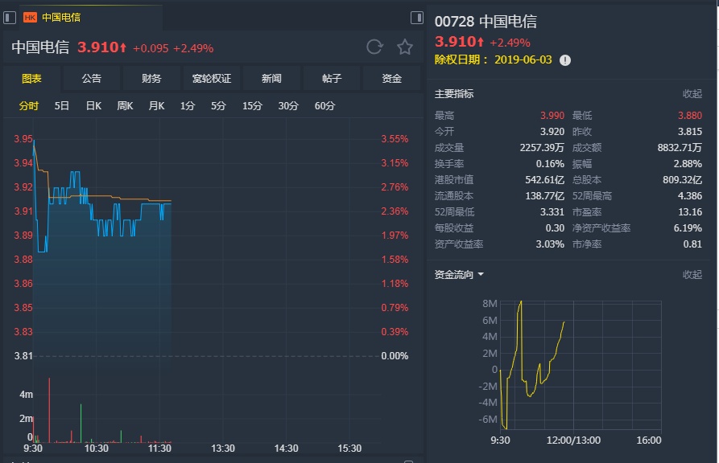Click the ex-rights date info icon
The width and height of the screenshot is (719, 463).
click(x=565, y=60)
